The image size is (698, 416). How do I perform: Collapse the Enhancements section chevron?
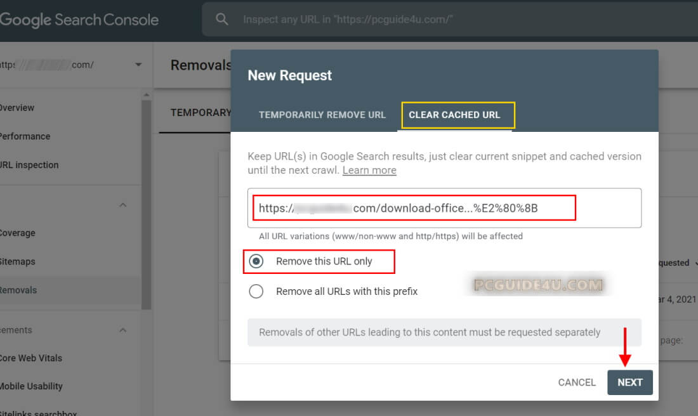[x=123, y=330]
